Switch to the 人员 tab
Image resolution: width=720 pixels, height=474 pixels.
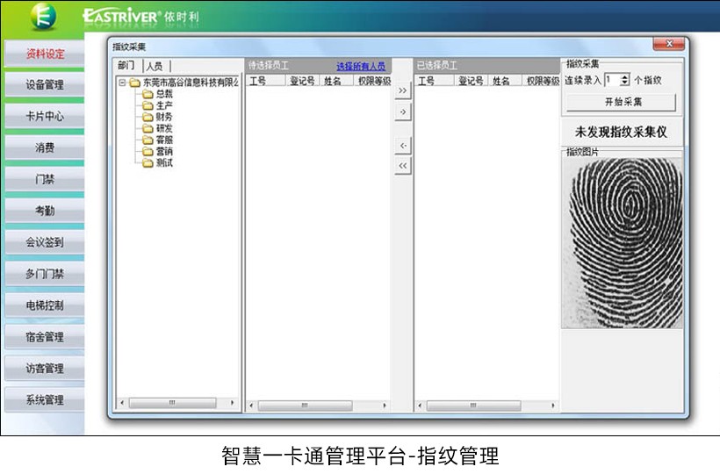(x=155, y=66)
